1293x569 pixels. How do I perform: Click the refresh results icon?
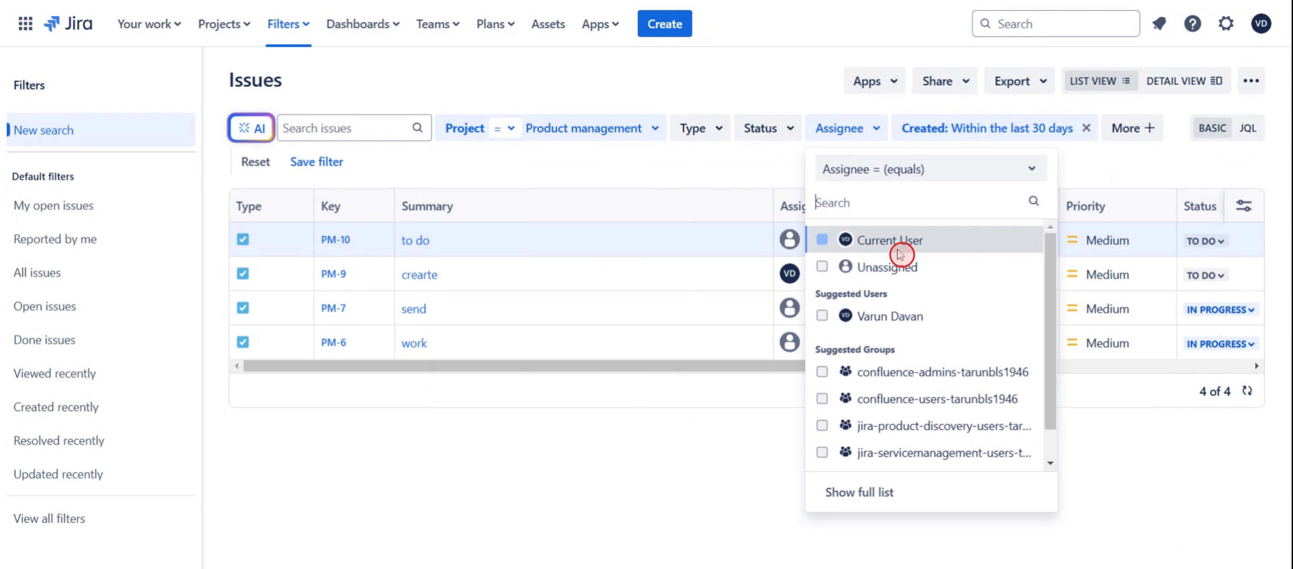click(1247, 390)
